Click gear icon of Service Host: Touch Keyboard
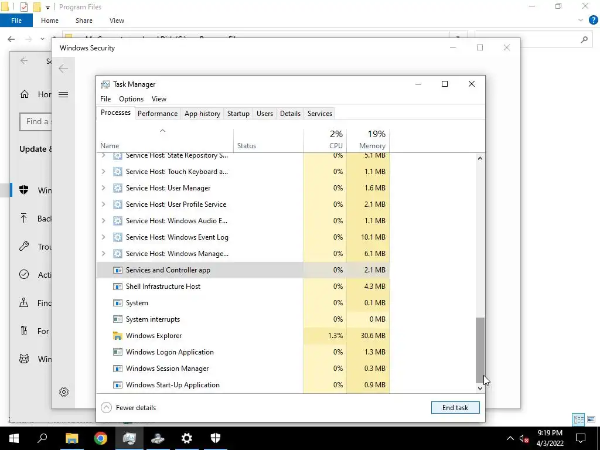Viewport: 600px width, 450px height. tap(117, 172)
